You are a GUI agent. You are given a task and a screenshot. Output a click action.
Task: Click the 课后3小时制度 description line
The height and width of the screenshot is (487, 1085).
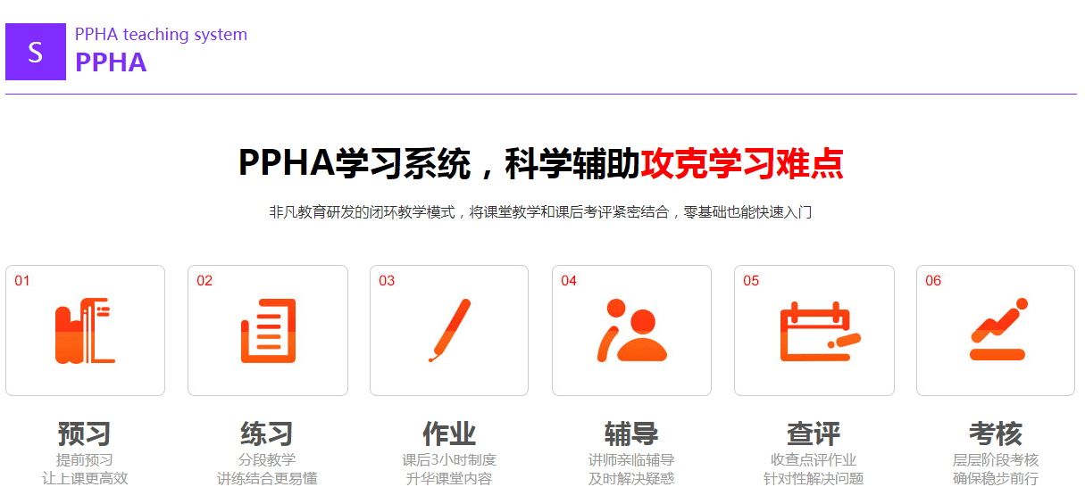(449, 460)
